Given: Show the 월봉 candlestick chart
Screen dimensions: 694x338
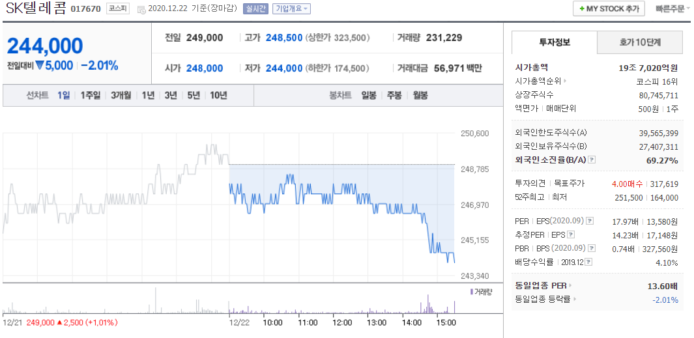Looking at the screenshot, I should point(420,95).
